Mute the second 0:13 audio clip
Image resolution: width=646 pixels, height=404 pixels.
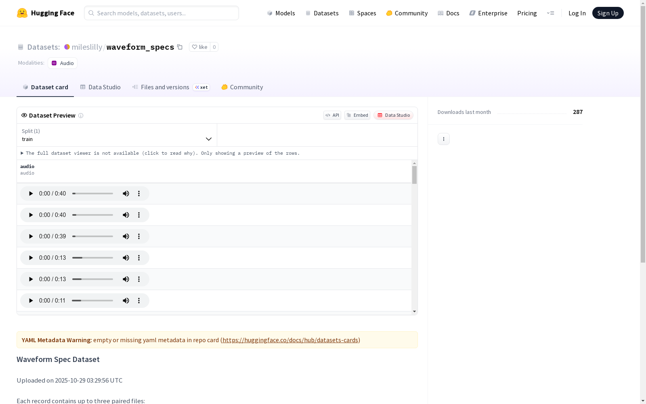click(126, 279)
